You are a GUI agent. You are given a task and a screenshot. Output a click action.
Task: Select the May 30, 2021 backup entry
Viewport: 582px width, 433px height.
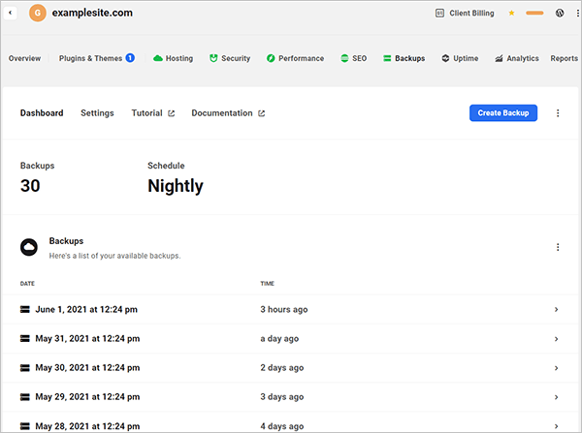(86, 368)
